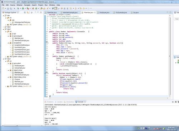The width and height of the screenshot is (179, 131).
Task: Fold the header comment at line 2
Action: coord(48,16)
